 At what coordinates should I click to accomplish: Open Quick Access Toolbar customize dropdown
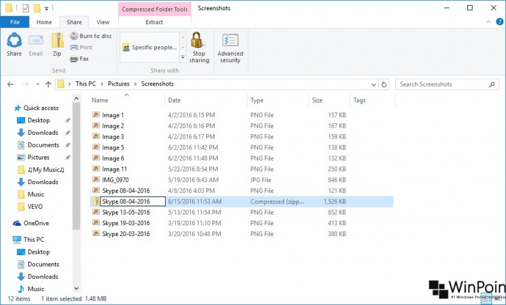click(46, 9)
